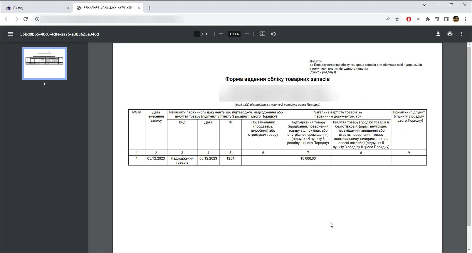Switch to the Склад tab

pyautogui.click(x=36, y=8)
